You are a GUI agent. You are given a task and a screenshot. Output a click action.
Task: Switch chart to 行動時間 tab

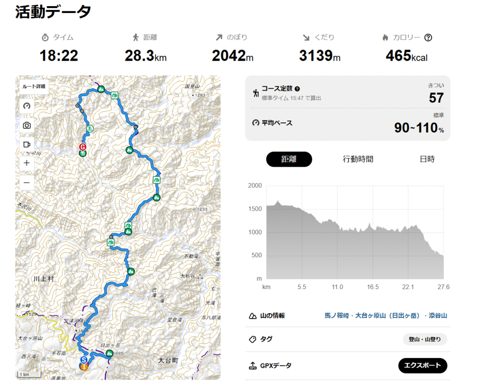pos(358,159)
